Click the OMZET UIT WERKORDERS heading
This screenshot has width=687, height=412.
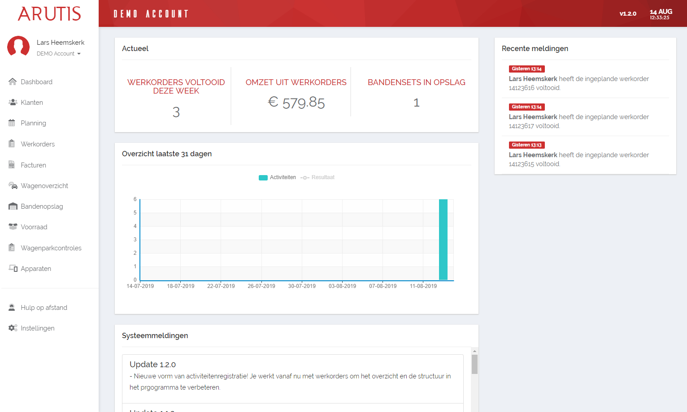pyautogui.click(x=296, y=82)
